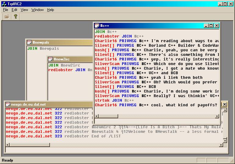Screen dimensions: 235x164
Task: Open the File menu
Action: [x=6, y=10]
